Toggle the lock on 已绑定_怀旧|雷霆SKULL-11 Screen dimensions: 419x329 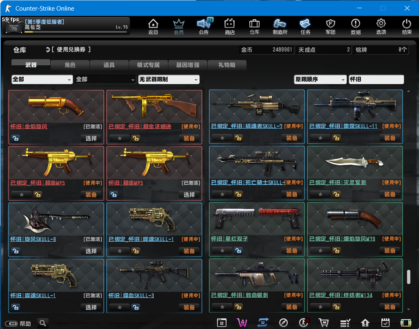tap(336, 138)
